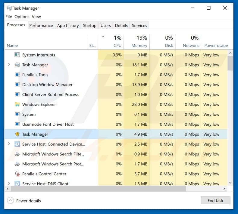Sort by the Disk column header
Screen dimensions: 238x214
coord(163,42)
